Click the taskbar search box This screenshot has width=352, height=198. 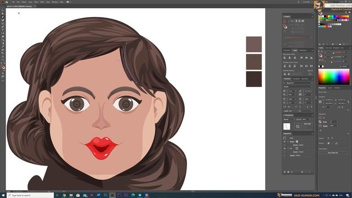click(x=30, y=195)
